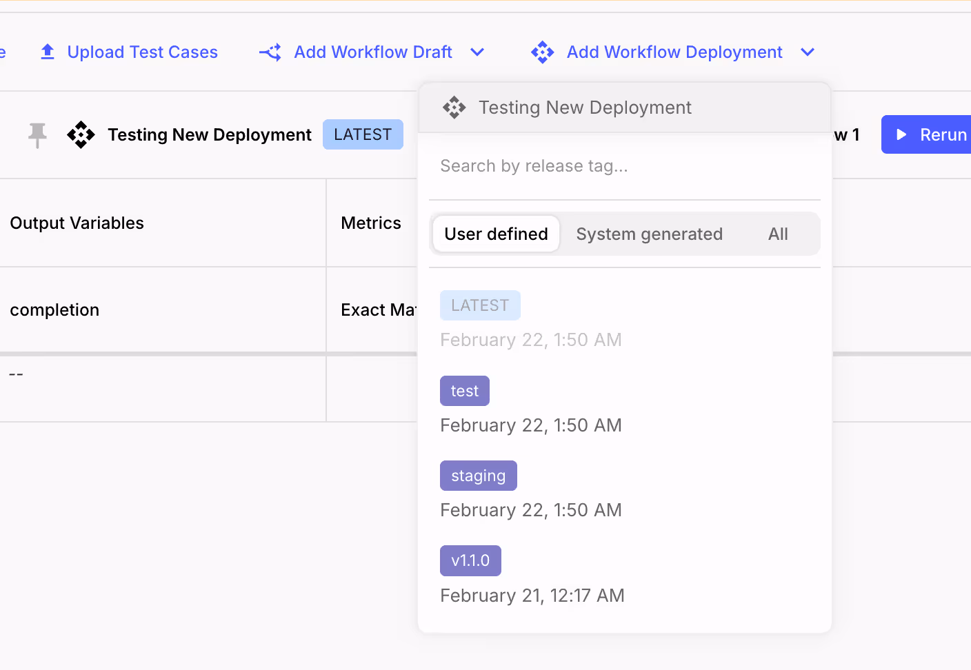Switch to the System generated filter
Image resolution: width=971 pixels, height=670 pixels.
pyautogui.click(x=649, y=234)
